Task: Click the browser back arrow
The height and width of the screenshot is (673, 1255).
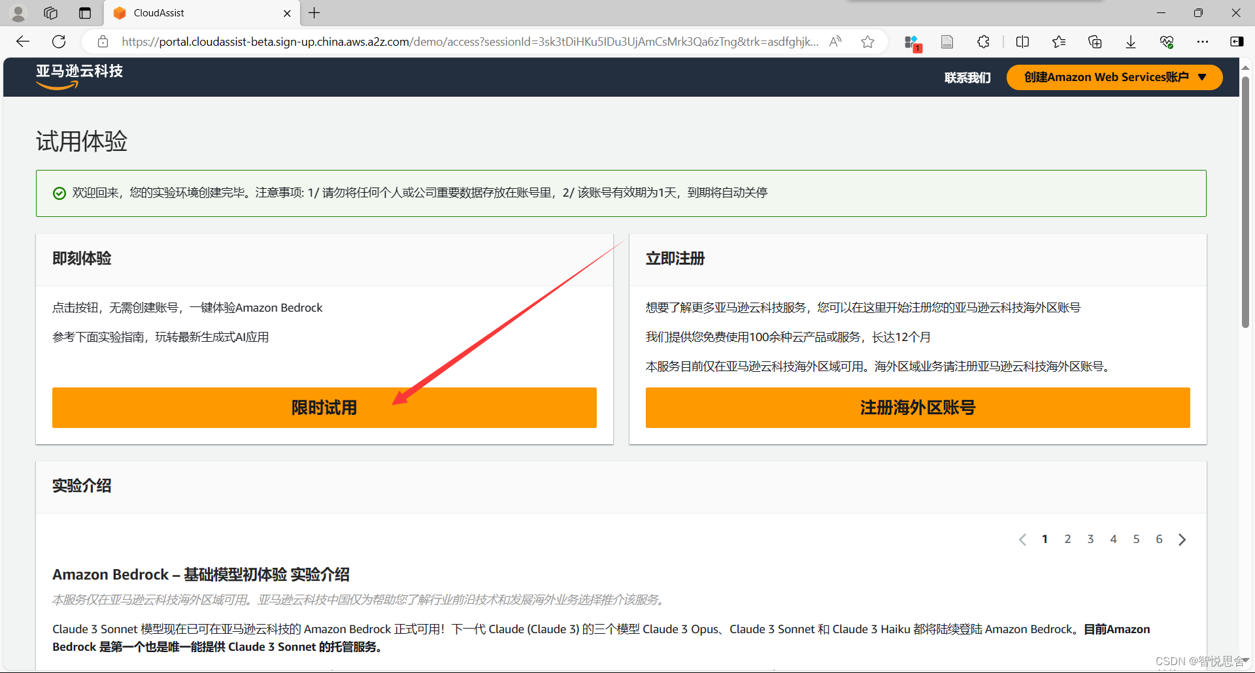Action: coord(23,42)
